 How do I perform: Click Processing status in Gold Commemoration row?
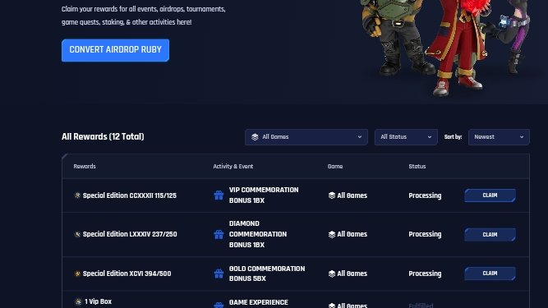point(425,274)
